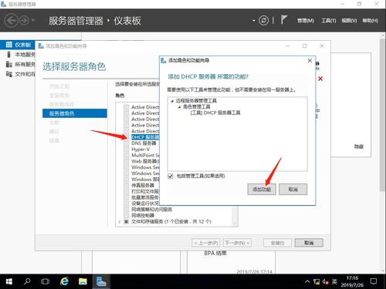Click the 添加功能 button
This screenshot has width=386, height=289.
262,190
